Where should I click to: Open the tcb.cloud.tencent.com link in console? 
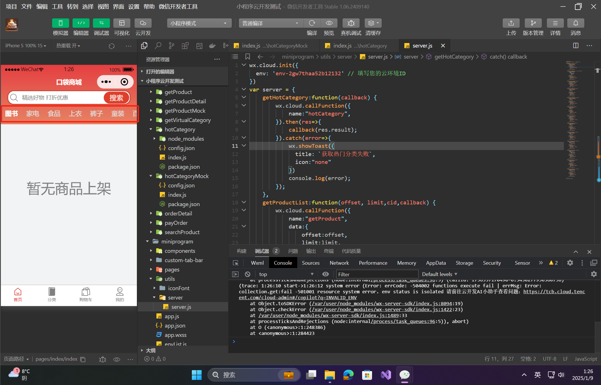554,292
